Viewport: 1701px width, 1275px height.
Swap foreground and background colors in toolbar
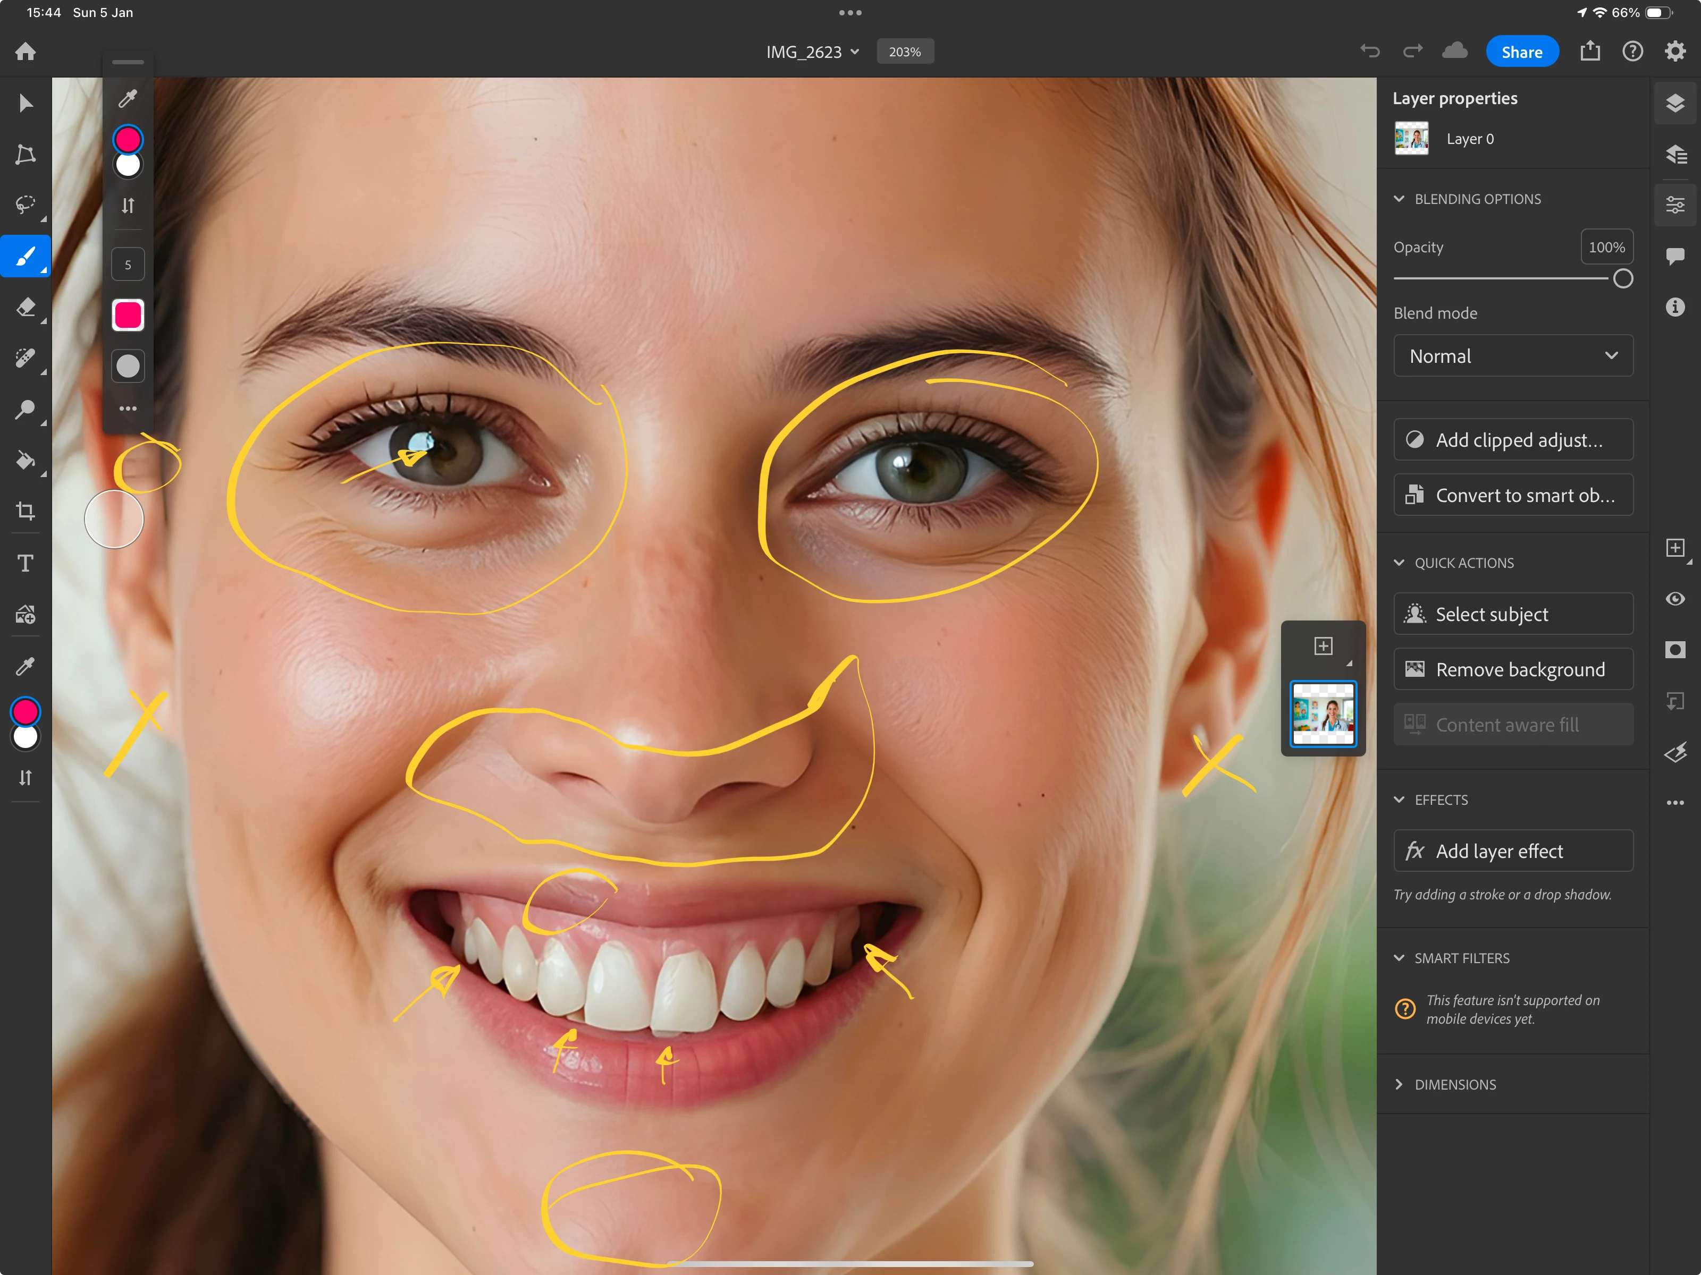tap(26, 778)
